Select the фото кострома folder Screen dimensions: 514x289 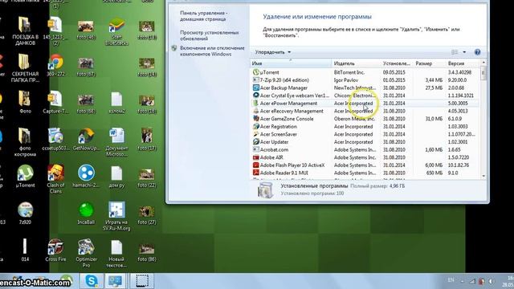pos(25,142)
